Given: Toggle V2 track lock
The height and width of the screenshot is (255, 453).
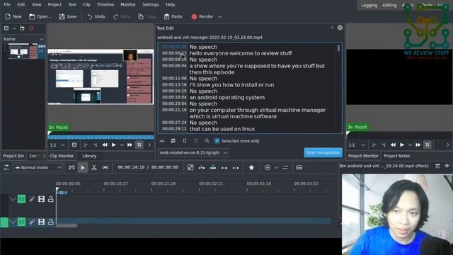Looking at the screenshot, I should coord(50,199).
